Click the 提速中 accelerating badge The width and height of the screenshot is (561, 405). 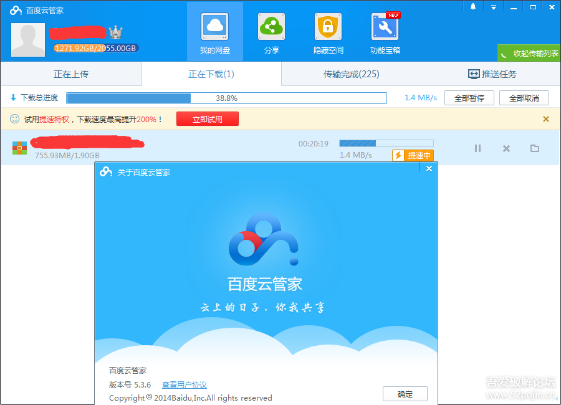[413, 155]
